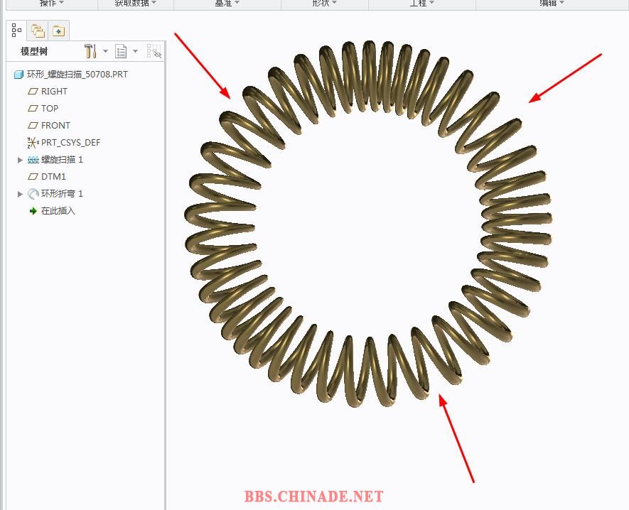
Task: Expand the 环形折弯 1 feature node
Action: [x=20, y=194]
